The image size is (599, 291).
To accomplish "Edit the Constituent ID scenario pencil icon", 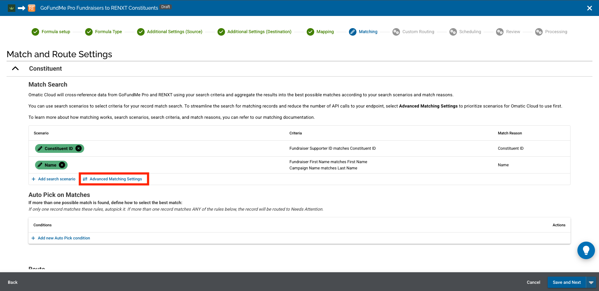I will click(40, 148).
